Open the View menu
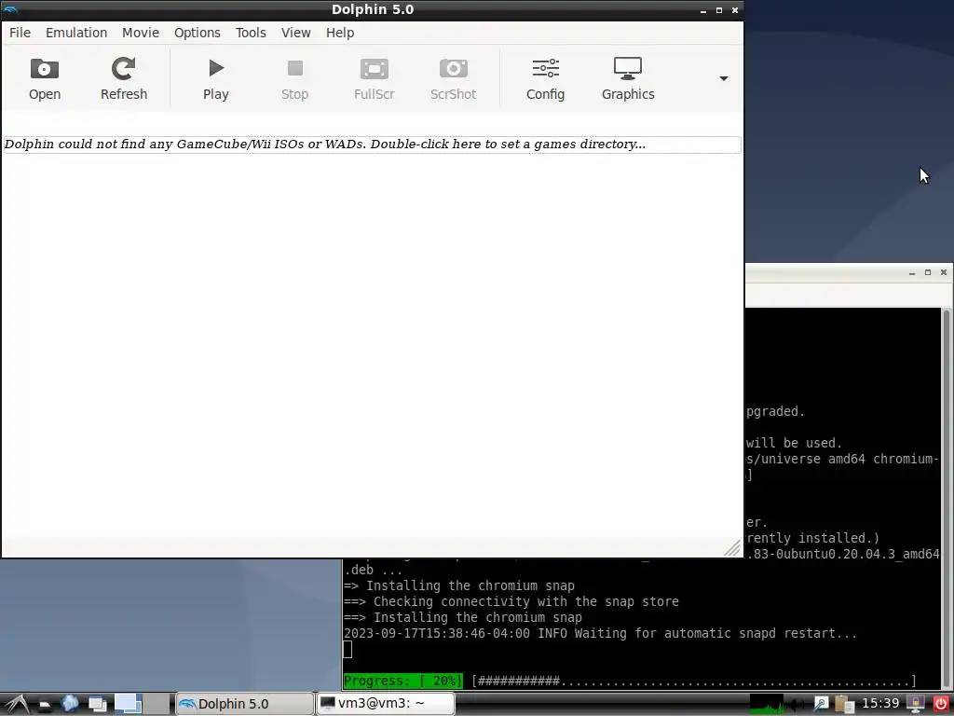The width and height of the screenshot is (954, 716). pos(295,33)
